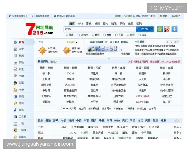Click the 首页 home icon in sidebar
Viewport: 190px width, 152px height.
[15, 42]
